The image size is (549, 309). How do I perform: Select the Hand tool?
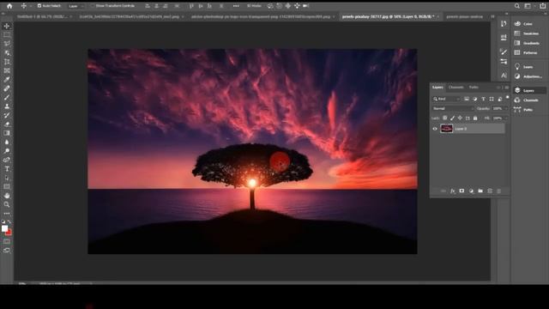(7, 196)
